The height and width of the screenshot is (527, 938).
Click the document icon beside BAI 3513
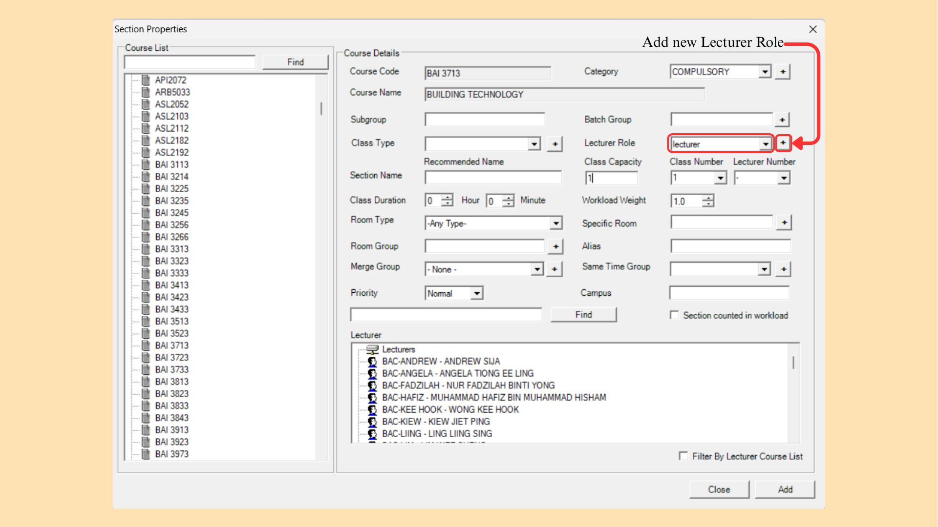tap(146, 321)
